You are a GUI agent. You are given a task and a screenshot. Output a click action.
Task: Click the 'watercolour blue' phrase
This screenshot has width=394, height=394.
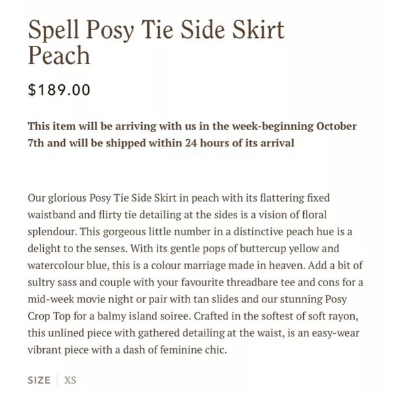pos(67,265)
